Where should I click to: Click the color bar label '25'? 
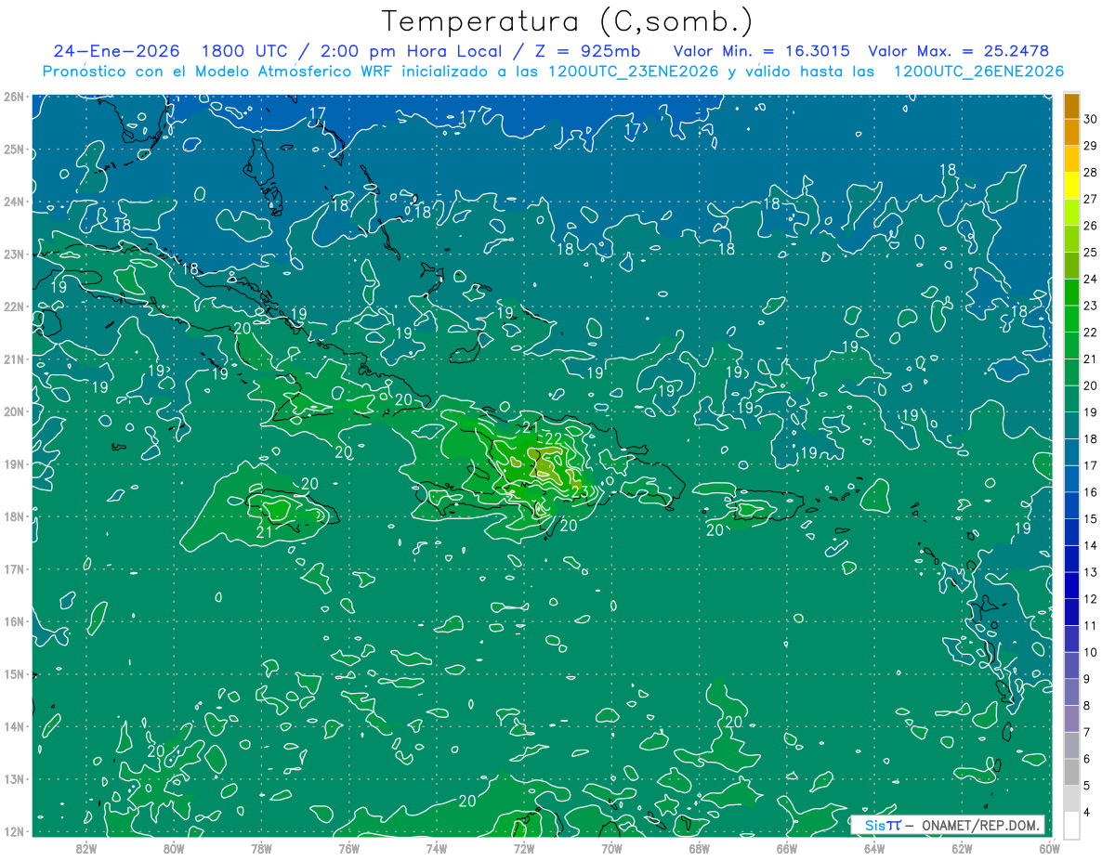coord(1090,253)
